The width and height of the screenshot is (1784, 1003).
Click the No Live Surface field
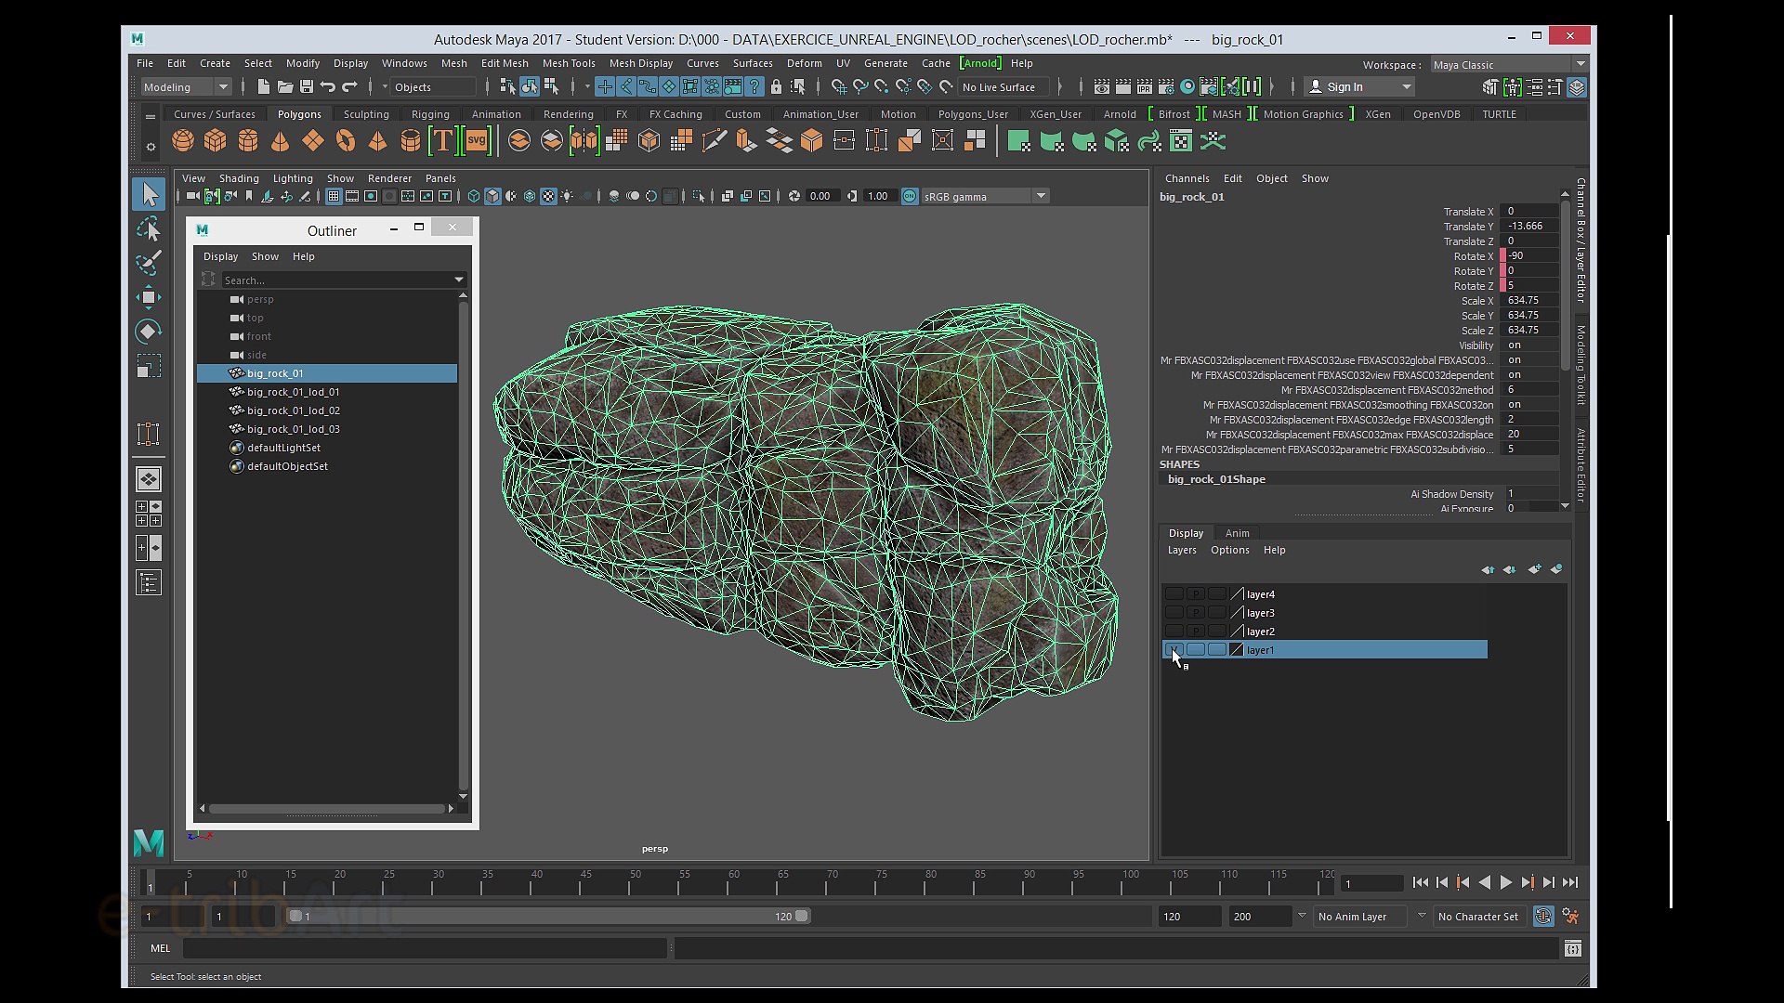pos(1003,87)
